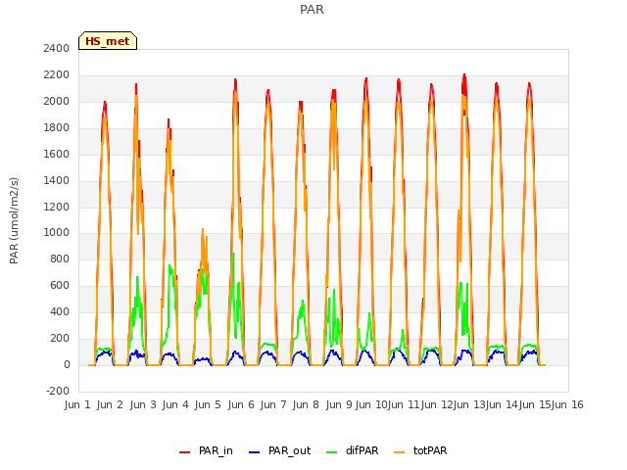The width and height of the screenshot is (627, 470).
Task: Click the blue PAR_out legend color marker
Action: click(254, 452)
